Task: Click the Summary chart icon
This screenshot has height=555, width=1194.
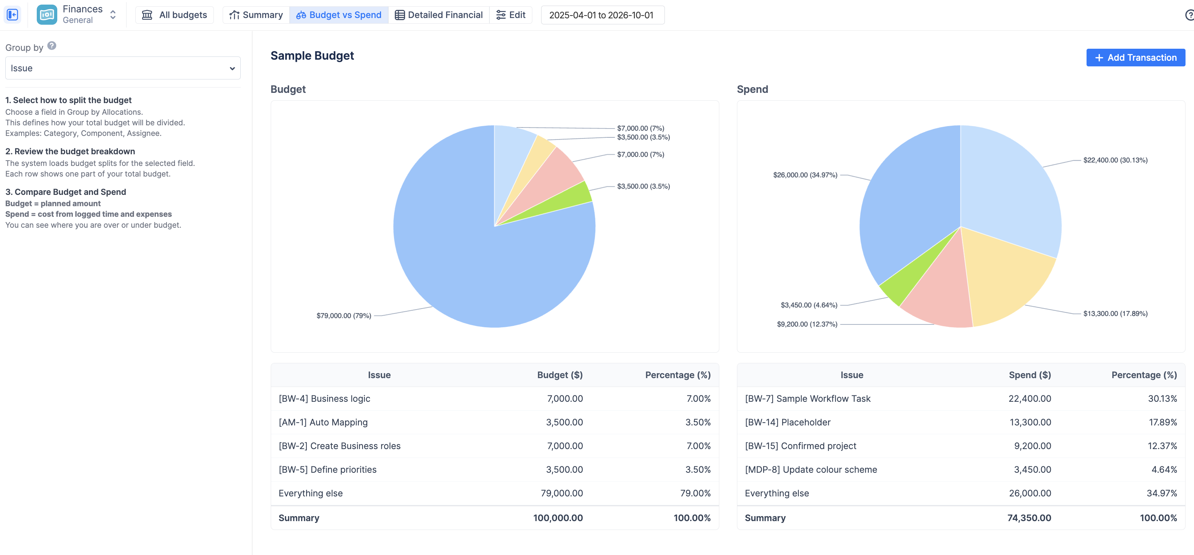Action: (235, 15)
